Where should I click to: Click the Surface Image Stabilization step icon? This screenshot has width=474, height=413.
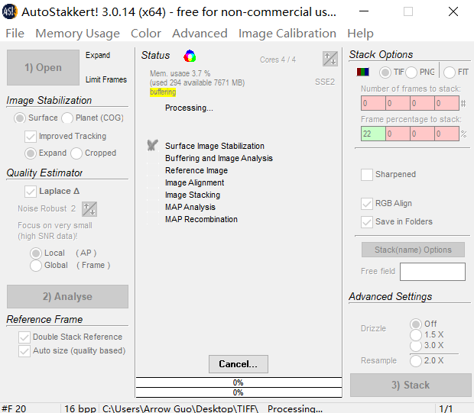click(x=153, y=145)
